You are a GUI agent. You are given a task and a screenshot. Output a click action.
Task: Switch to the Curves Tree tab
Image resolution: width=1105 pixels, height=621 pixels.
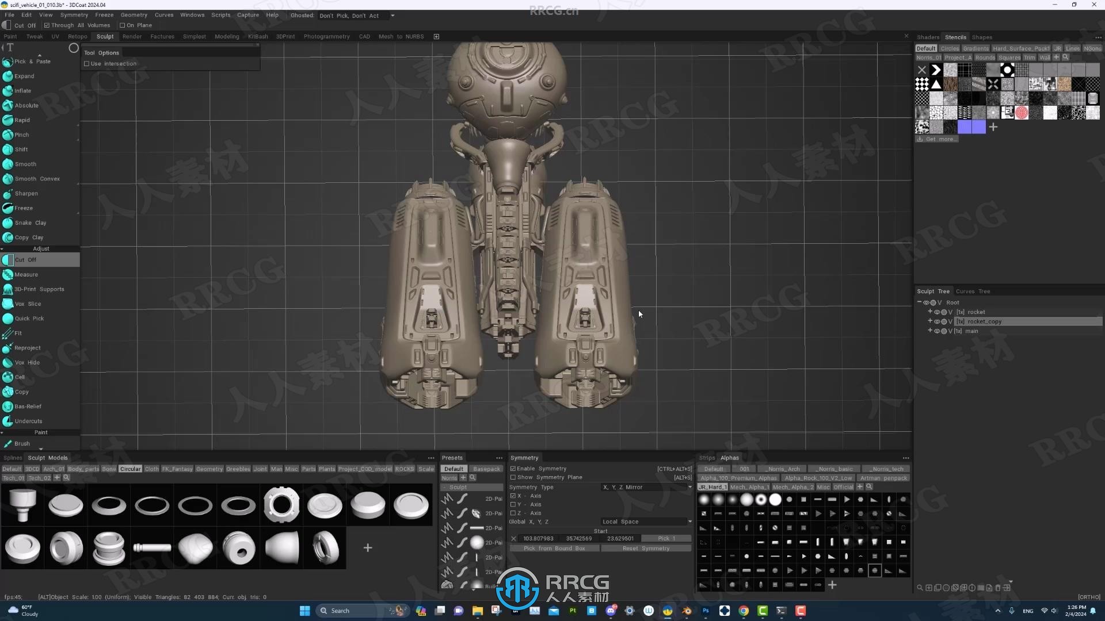tap(973, 291)
